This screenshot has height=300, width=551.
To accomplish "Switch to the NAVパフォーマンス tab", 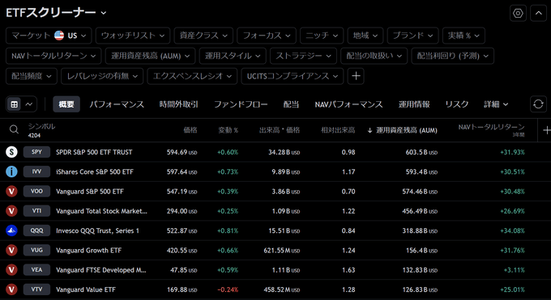I will point(348,104).
